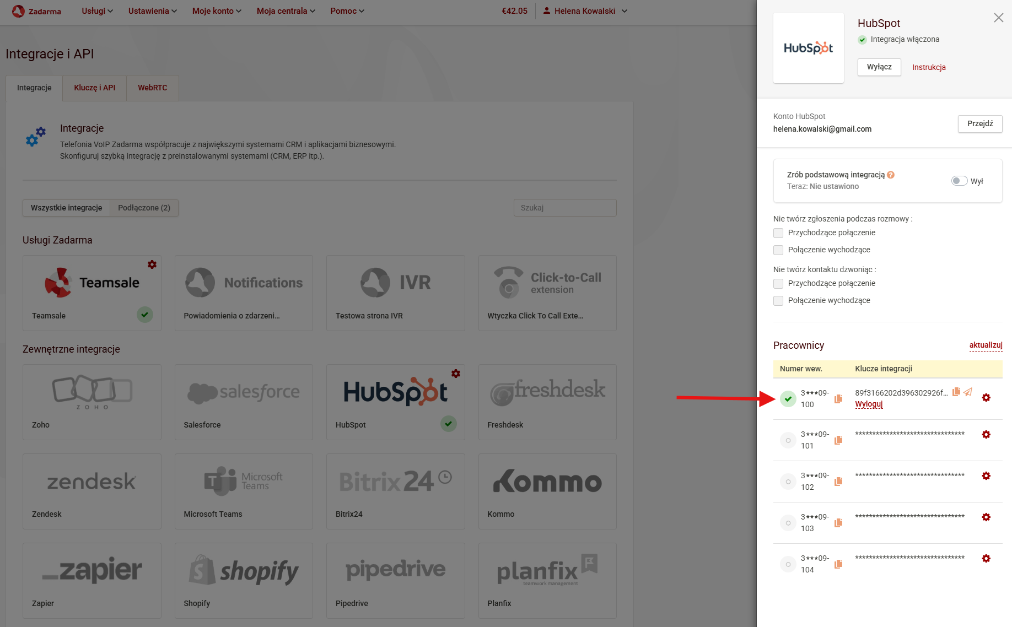Open settings gear for extension 100
This screenshot has height=627, width=1012.
[x=986, y=398]
